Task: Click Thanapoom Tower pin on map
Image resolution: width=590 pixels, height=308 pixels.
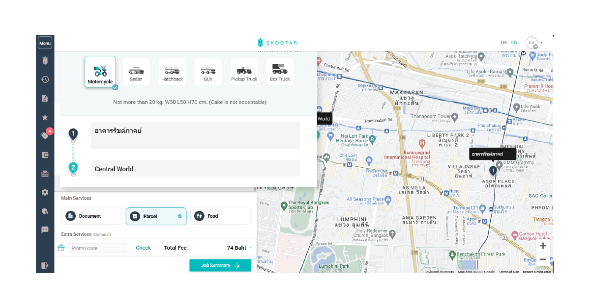Action: [x=455, y=117]
